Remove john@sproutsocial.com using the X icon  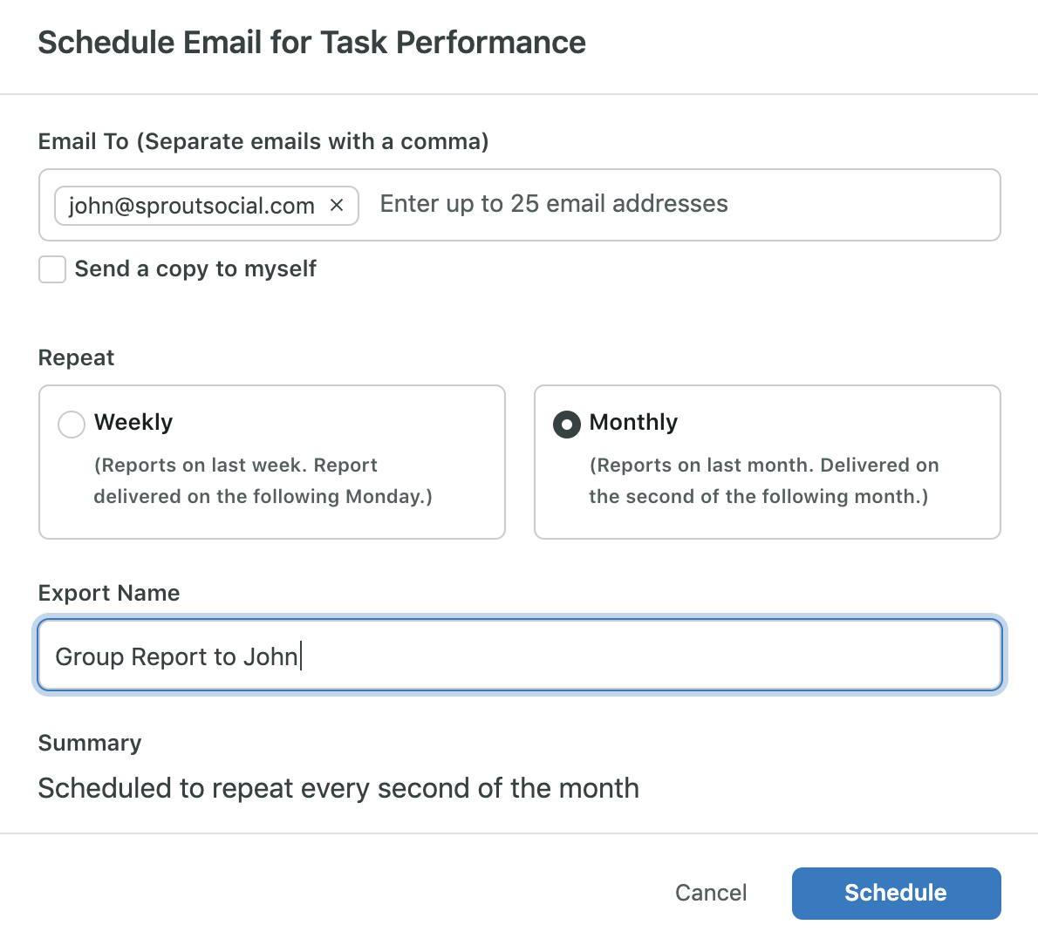(337, 206)
